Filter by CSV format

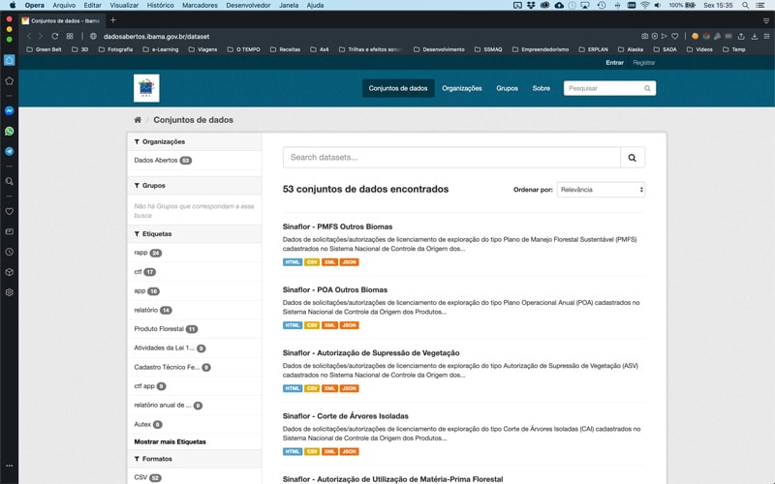(x=148, y=477)
